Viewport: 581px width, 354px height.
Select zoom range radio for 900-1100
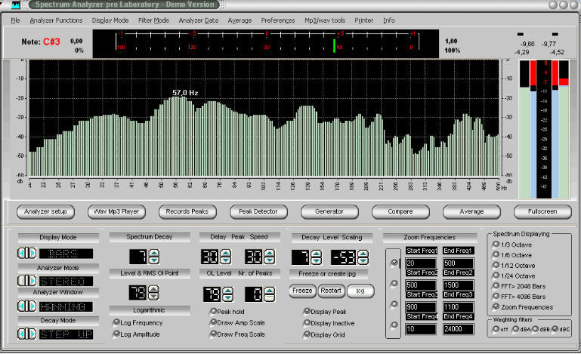pos(394,304)
